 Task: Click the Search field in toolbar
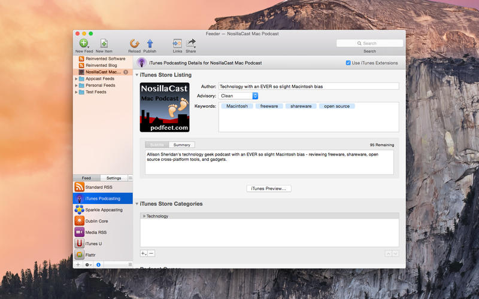click(369, 43)
